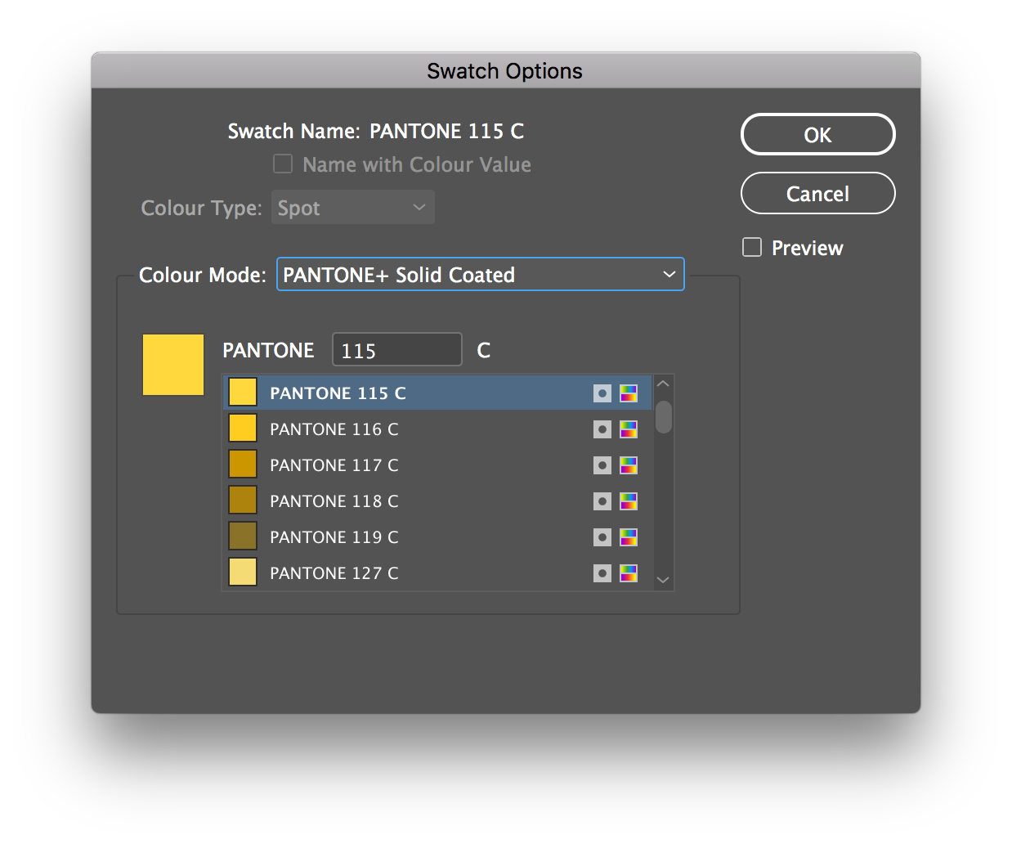Click the swatch list scroll up arrow
The height and width of the screenshot is (844, 1012).
click(663, 384)
